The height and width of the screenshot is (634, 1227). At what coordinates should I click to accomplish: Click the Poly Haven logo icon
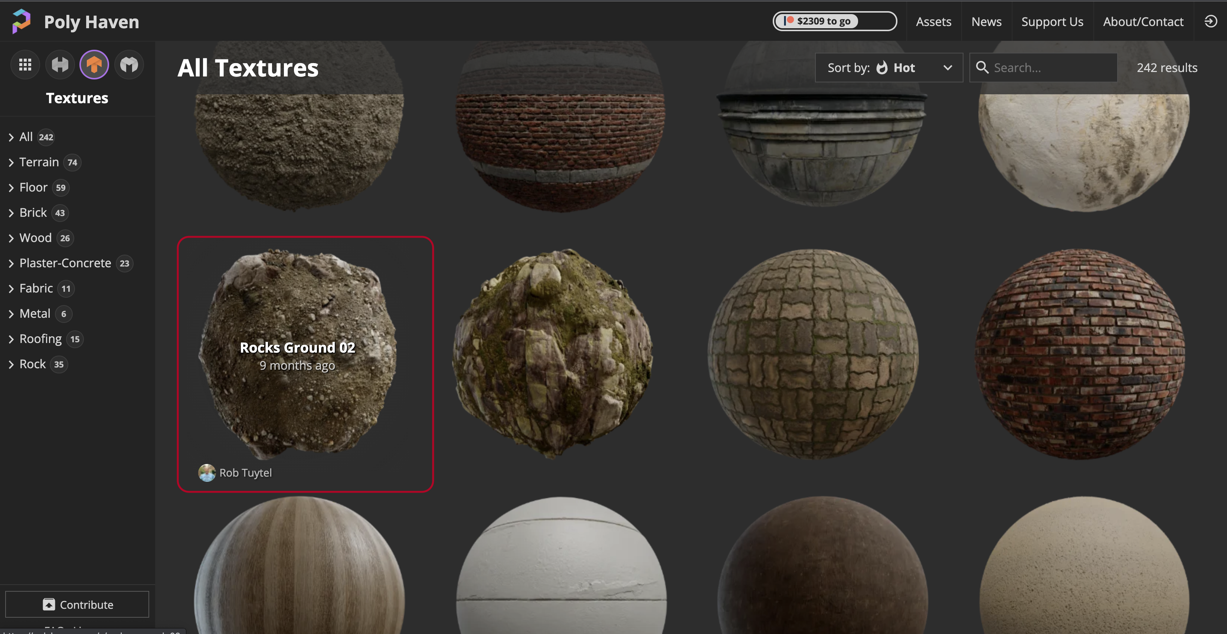22,22
